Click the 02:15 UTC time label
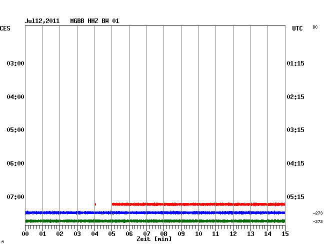This screenshot has height=247, width=325. pos(295,97)
